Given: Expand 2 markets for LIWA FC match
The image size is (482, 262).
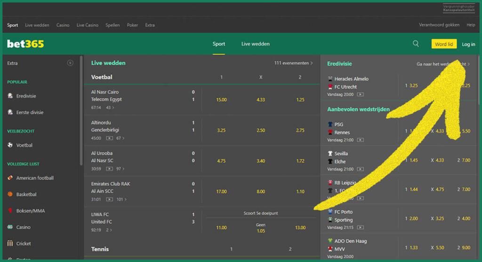Looking at the screenshot, I should pyautogui.click(x=109, y=230).
